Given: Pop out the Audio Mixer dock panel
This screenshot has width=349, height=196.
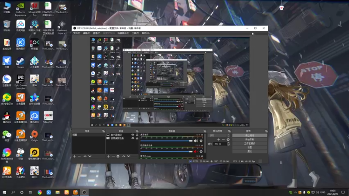Looking at the screenshot, I should tap(205, 131).
